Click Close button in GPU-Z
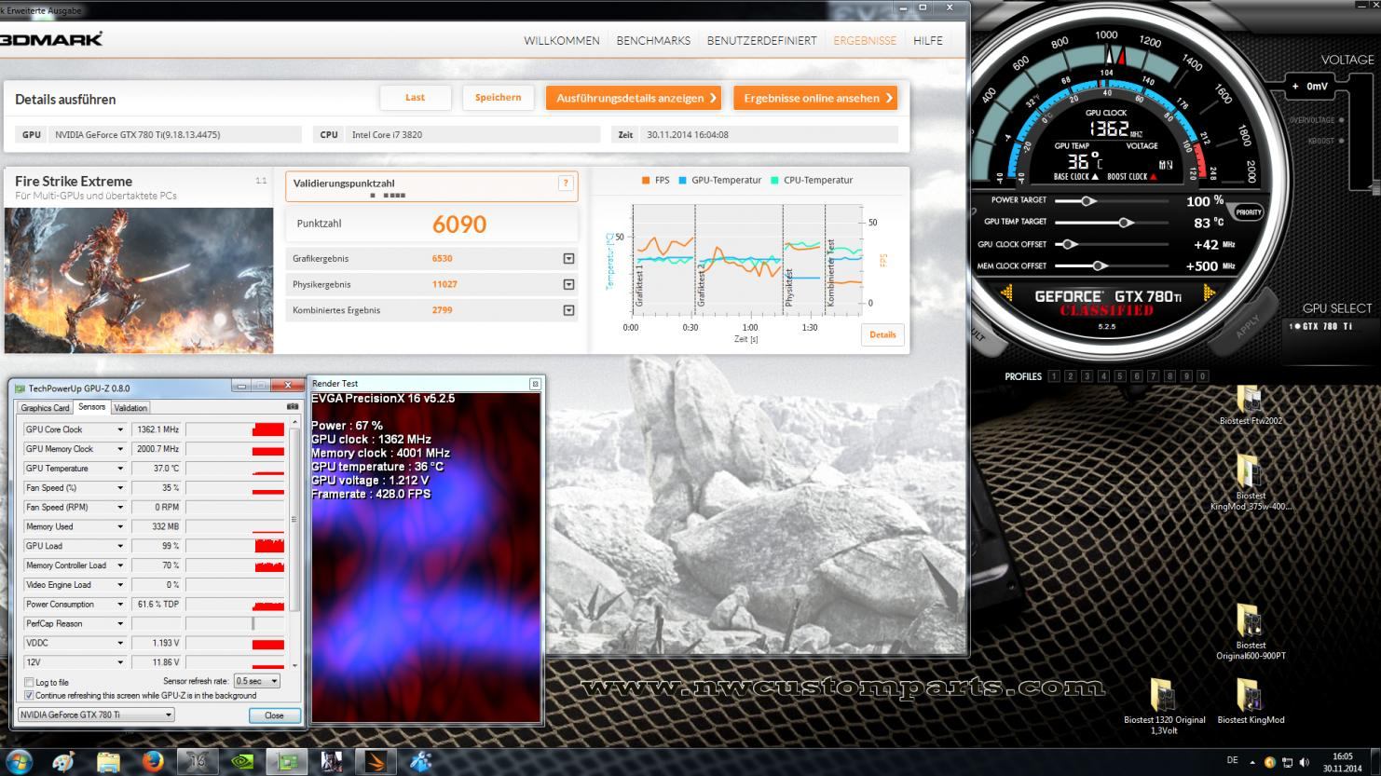The height and width of the screenshot is (776, 1381). [275, 715]
